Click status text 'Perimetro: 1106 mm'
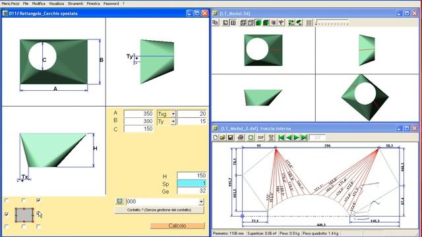 pyautogui.click(x=229, y=234)
